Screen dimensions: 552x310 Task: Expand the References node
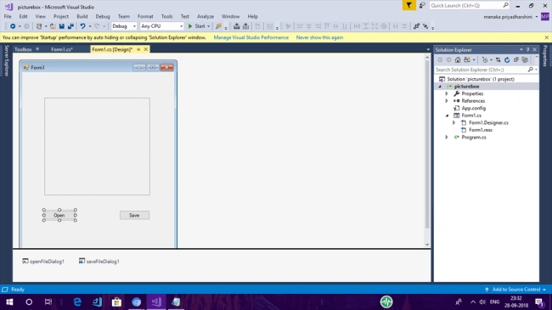(447, 101)
